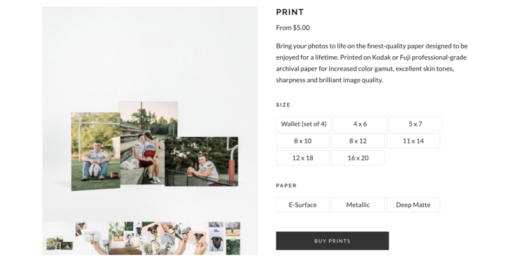523x275 pixels.
Task: Choose the 4 x 6 print size
Action: click(x=360, y=123)
